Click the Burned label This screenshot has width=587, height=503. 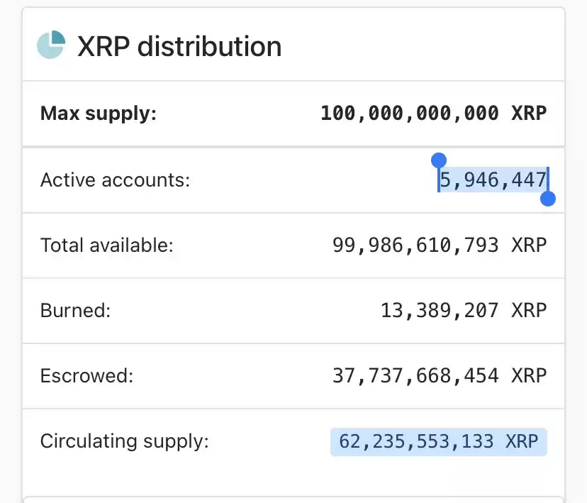75,311
